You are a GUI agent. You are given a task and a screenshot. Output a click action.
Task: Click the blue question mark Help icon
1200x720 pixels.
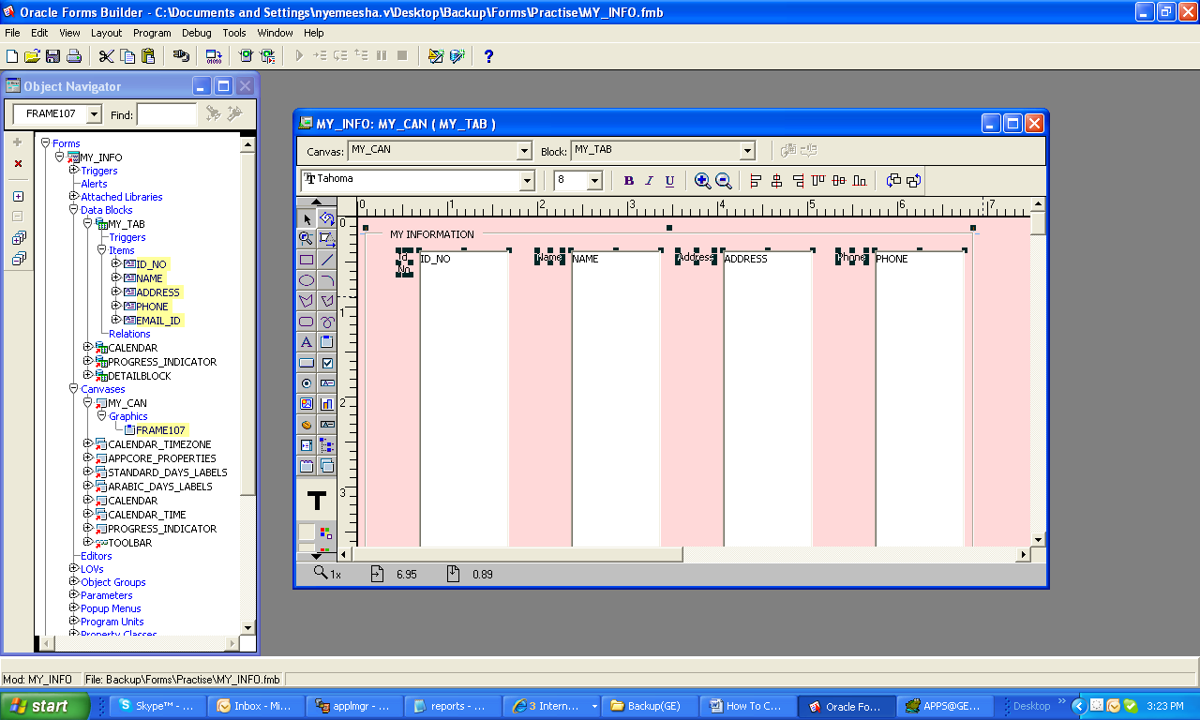pyautogui.click(x=488, y=56)
